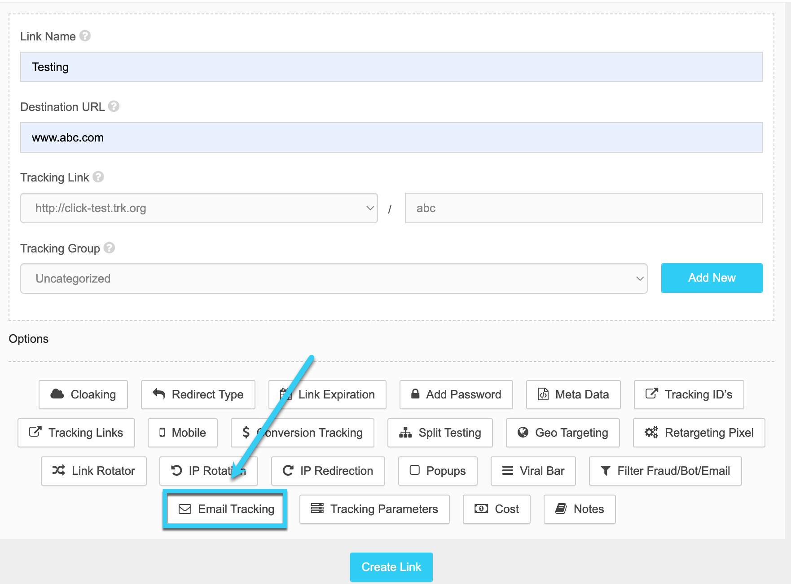Click the Tracking Group help icon
The width and height of the screenshot is (791, 584).
[109, 248]
